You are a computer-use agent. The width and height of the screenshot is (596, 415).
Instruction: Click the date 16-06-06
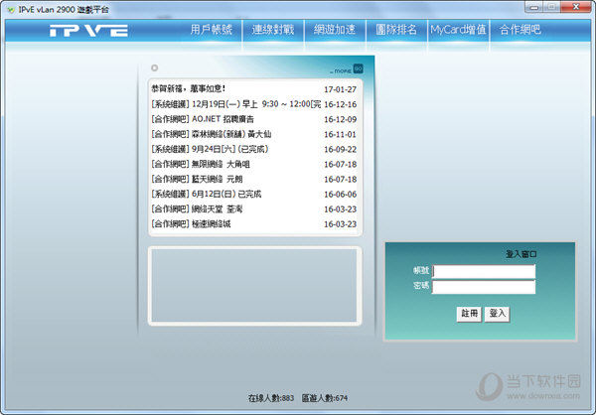[340, 195]
